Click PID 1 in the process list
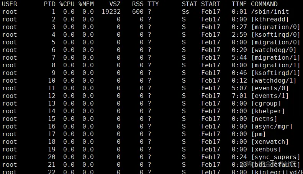This screenshot has height=174, width=303. pyautogui.click(x=54, y=12)
